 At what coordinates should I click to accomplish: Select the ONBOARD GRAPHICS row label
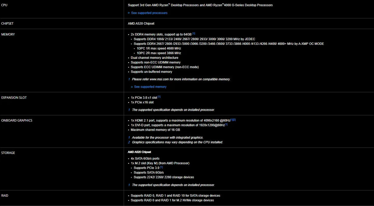[17, 120]
